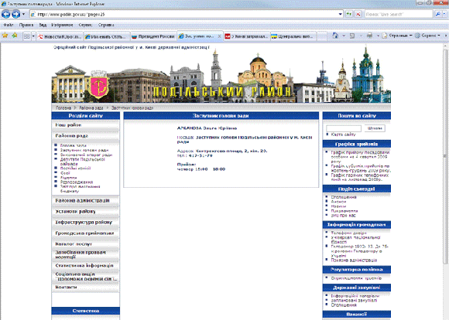Image resolution: width=449 pixels, height=320 pixels.
Task: Open the Файл menu
Action: pyautogui.click(x=9, y=25)
